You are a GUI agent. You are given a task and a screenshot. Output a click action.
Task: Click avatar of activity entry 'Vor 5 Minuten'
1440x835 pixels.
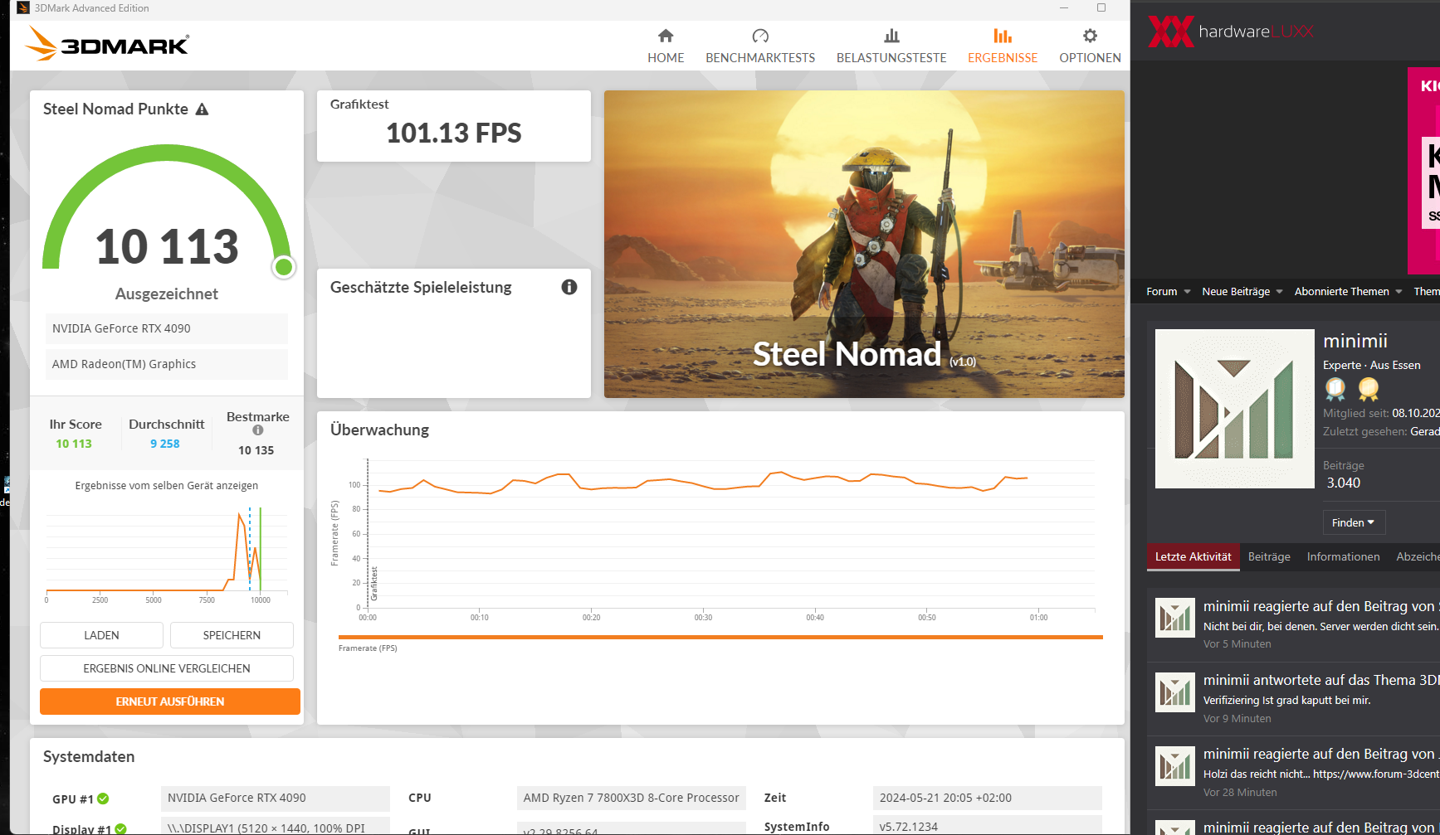tap(1175, 618)
